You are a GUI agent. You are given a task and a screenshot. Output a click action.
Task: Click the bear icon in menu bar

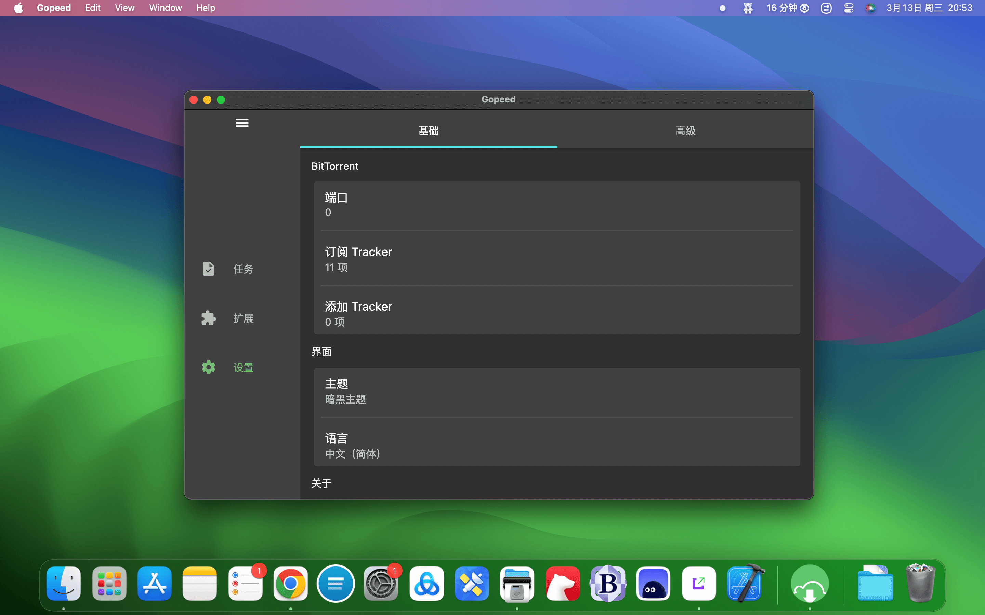(x=748, y=8)
